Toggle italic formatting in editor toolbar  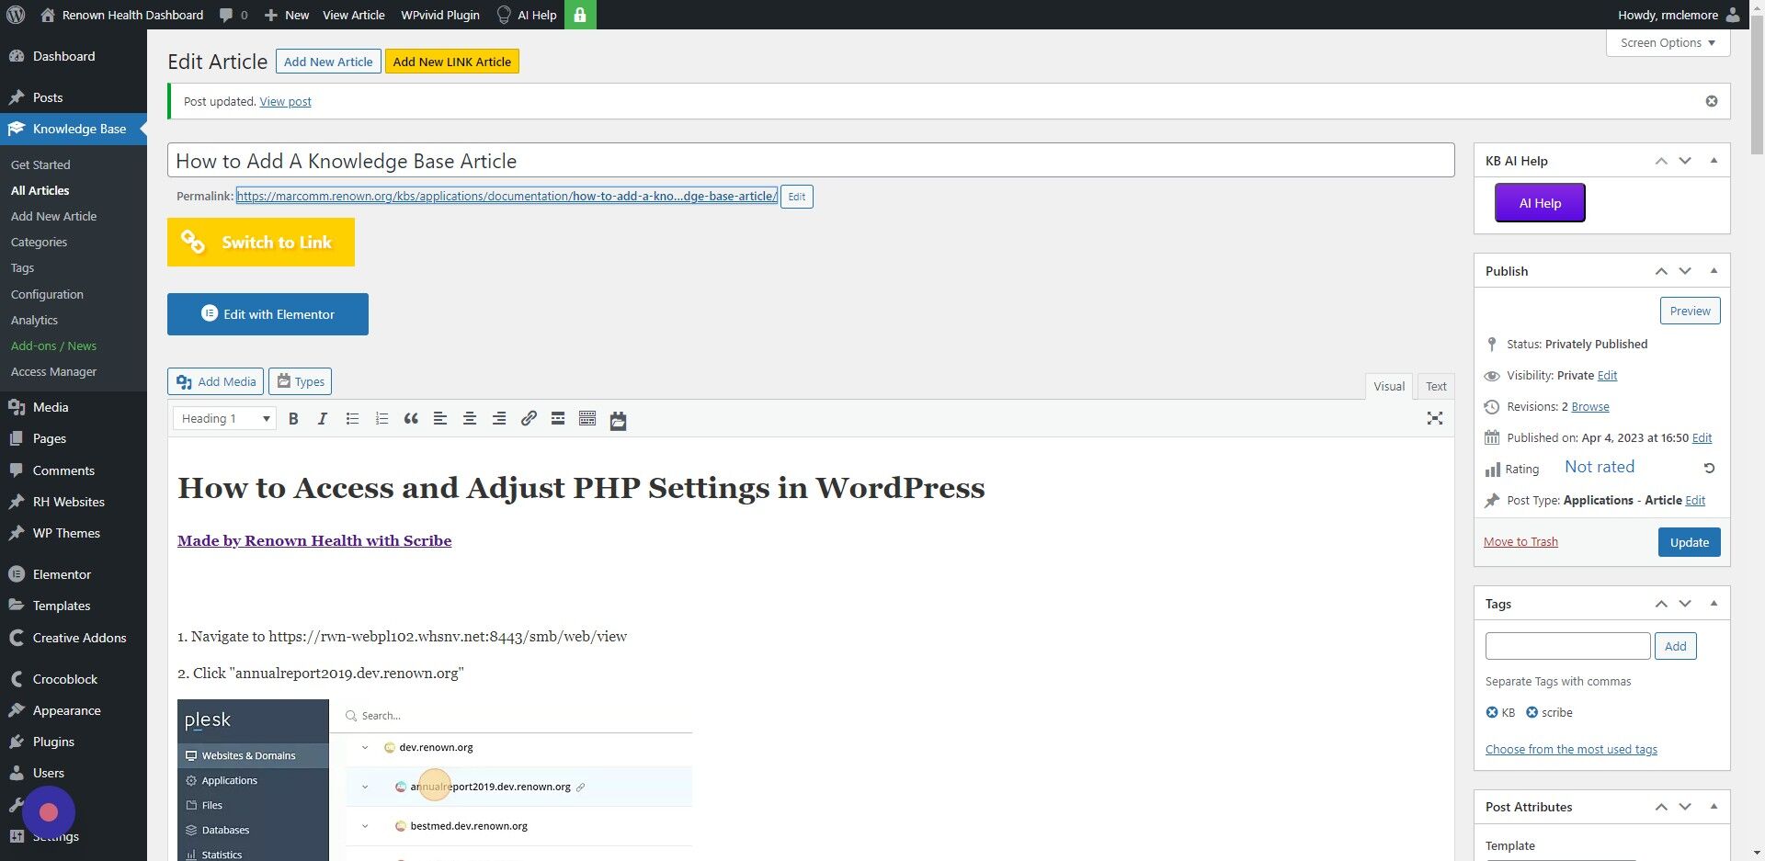[x=323, y=419]
